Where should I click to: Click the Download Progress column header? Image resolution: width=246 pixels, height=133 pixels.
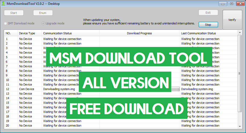(x=139, y=33)
